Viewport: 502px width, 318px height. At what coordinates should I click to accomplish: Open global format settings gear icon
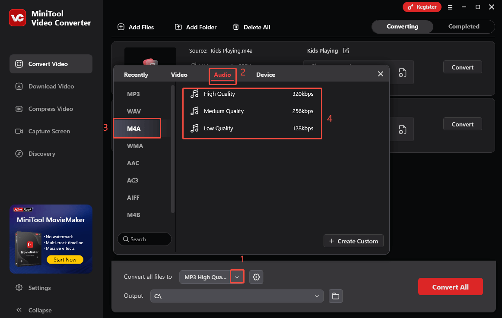coord(256,277)
